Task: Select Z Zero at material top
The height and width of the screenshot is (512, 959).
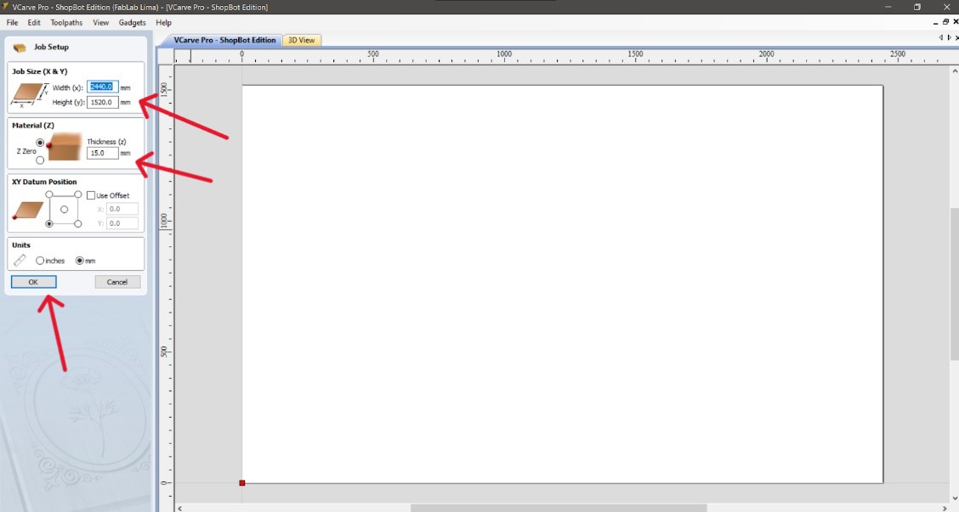Action: tap(40, 143)
